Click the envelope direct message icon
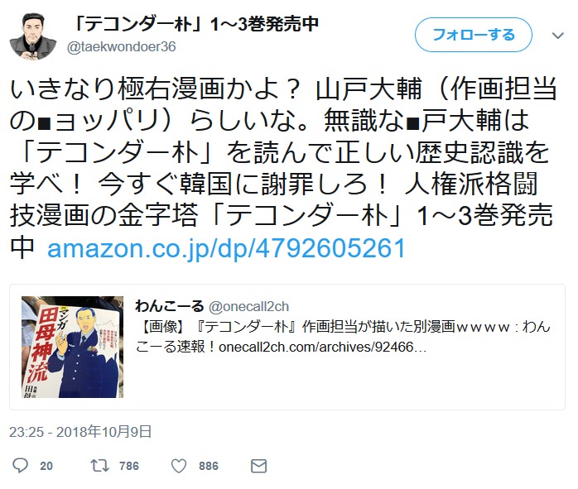This screenshot has width=578, height=489. tap(258, 466)
